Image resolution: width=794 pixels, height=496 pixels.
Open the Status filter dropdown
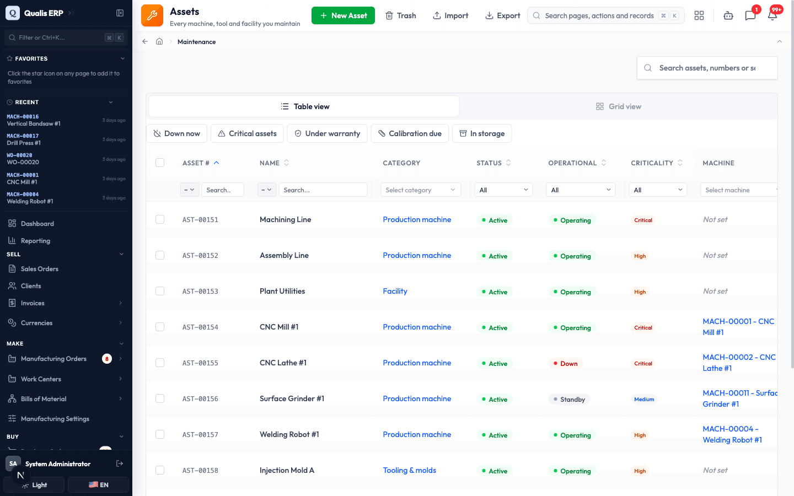(x=504, y=190)
